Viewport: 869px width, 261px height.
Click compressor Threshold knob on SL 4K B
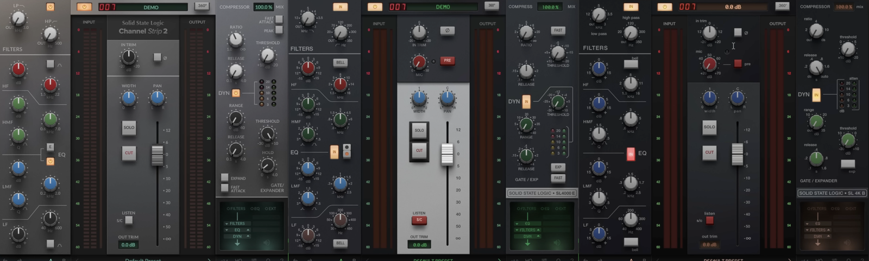coord(848,50)
